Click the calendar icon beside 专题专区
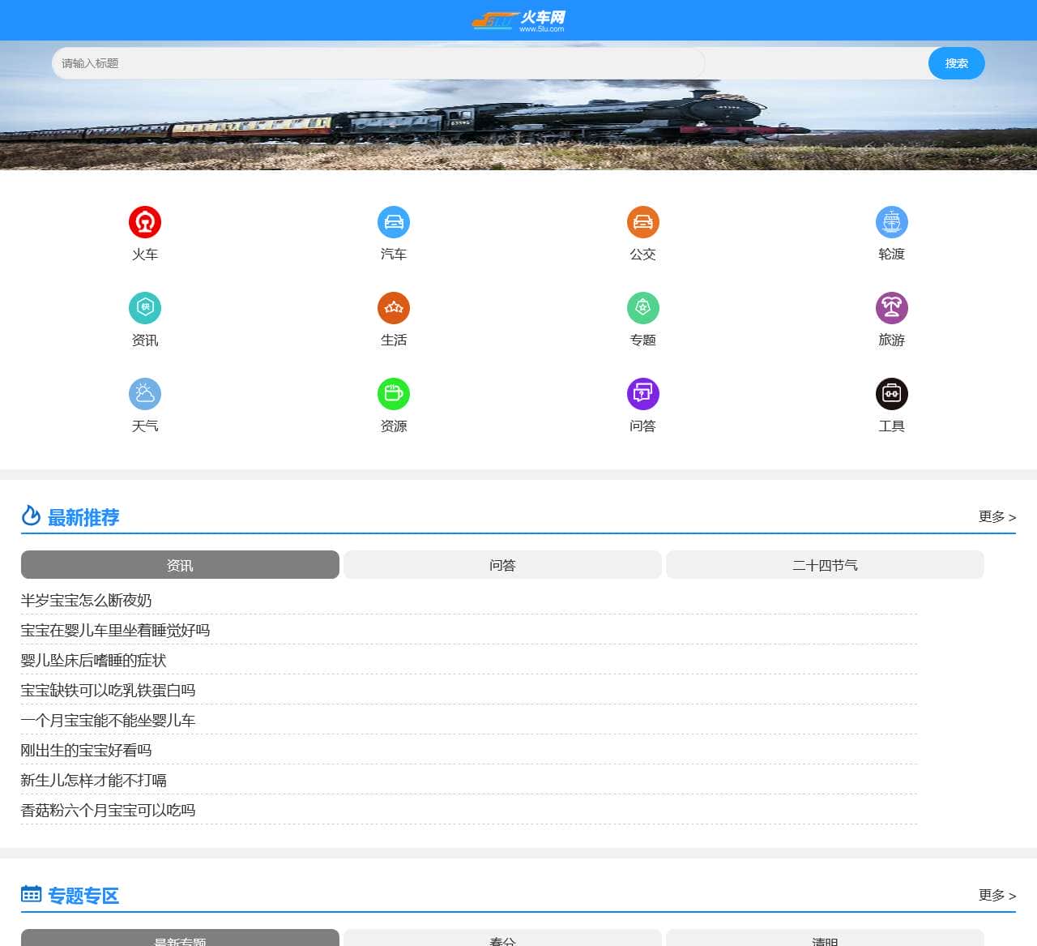This screenshot has height=946, width=1037. pyautogui.click(x=31, y=894)
